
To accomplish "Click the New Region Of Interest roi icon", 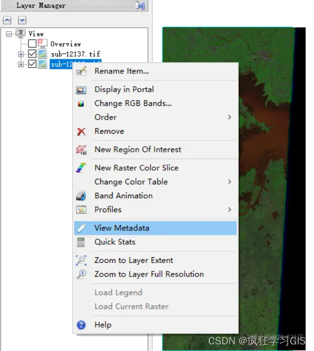I will [81, 150].
